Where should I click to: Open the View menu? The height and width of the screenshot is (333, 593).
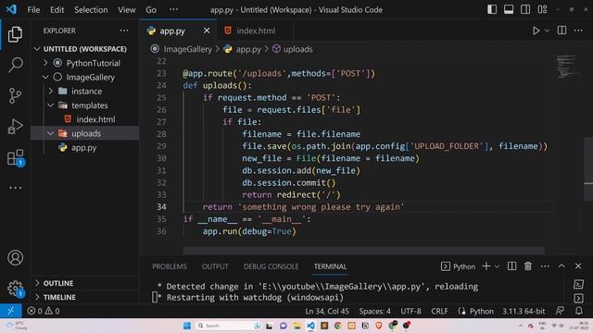point(126,10)
